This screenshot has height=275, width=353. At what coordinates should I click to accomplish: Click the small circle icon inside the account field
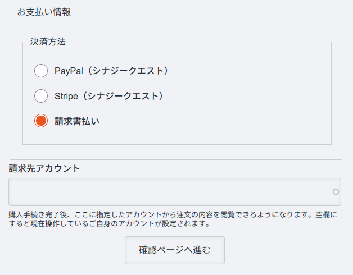tap(336, 192)
